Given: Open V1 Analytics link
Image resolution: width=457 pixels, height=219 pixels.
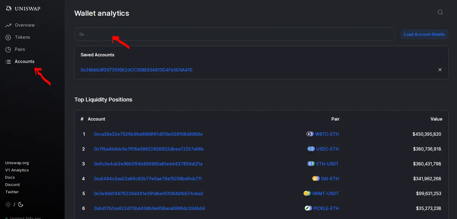Looking at the screenshot, I should (x=17, y=170).
